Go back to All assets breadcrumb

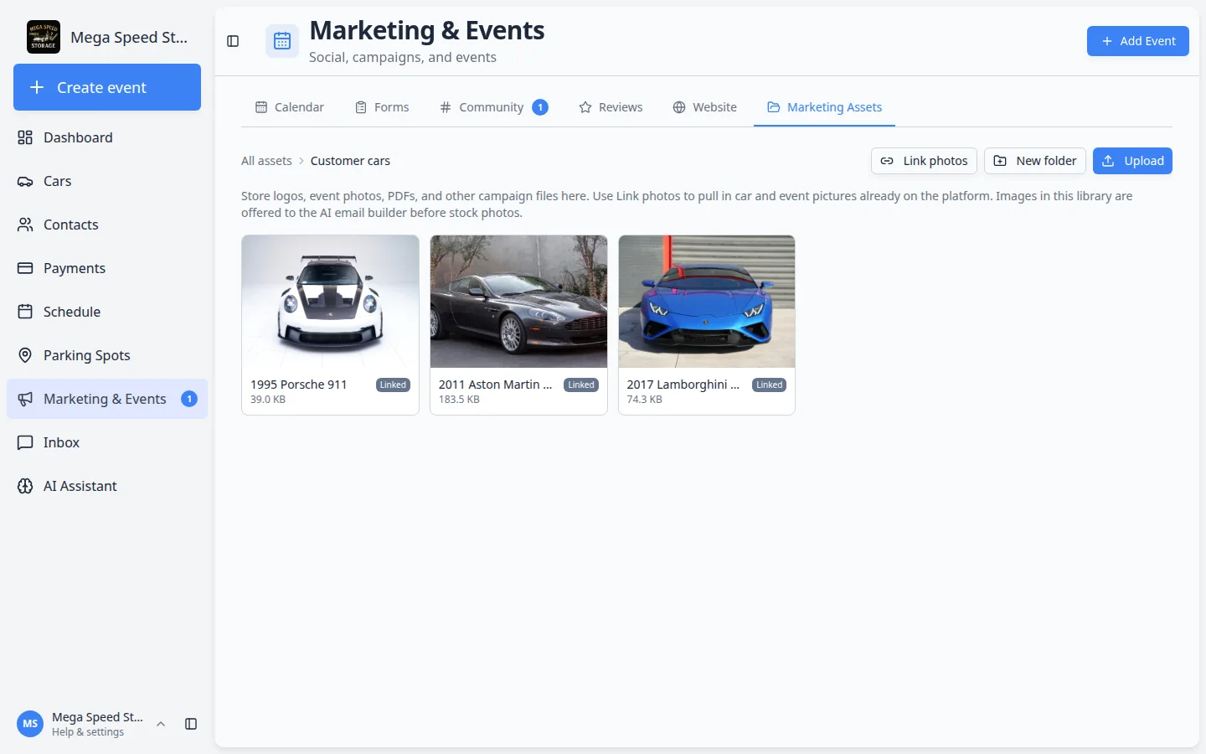point(266,161)
